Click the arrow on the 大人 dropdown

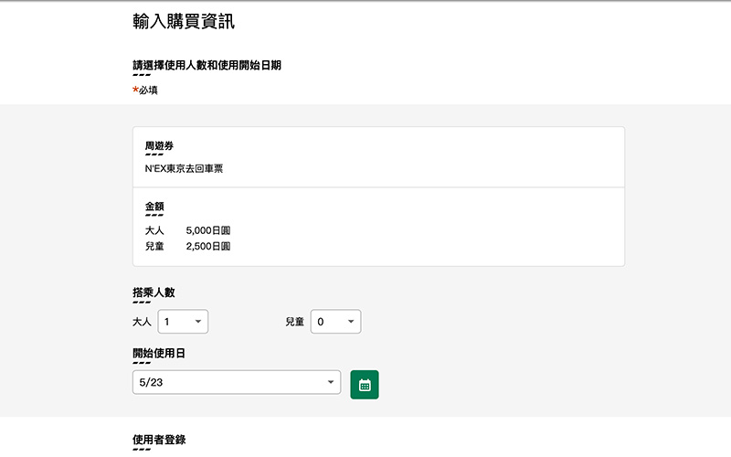pos(198,322)
